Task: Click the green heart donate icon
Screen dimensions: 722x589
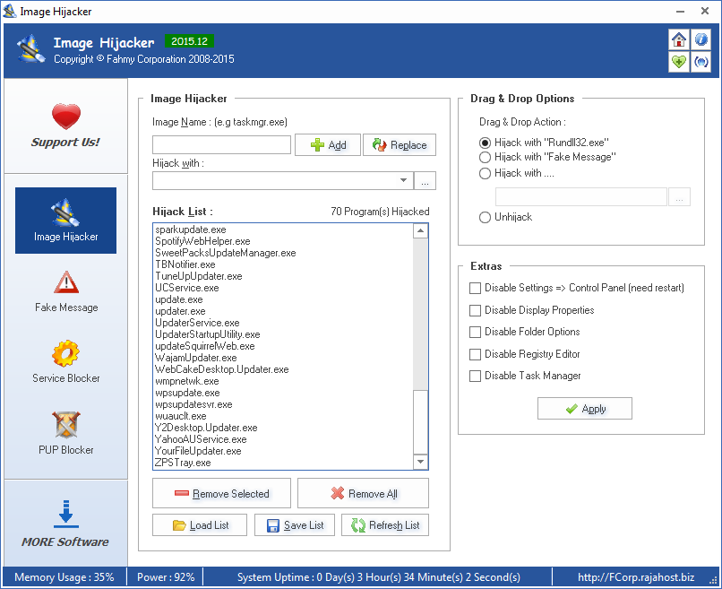Action: point(678,62)
